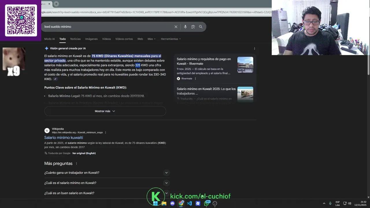Clear the search box with the X icon

176,27
